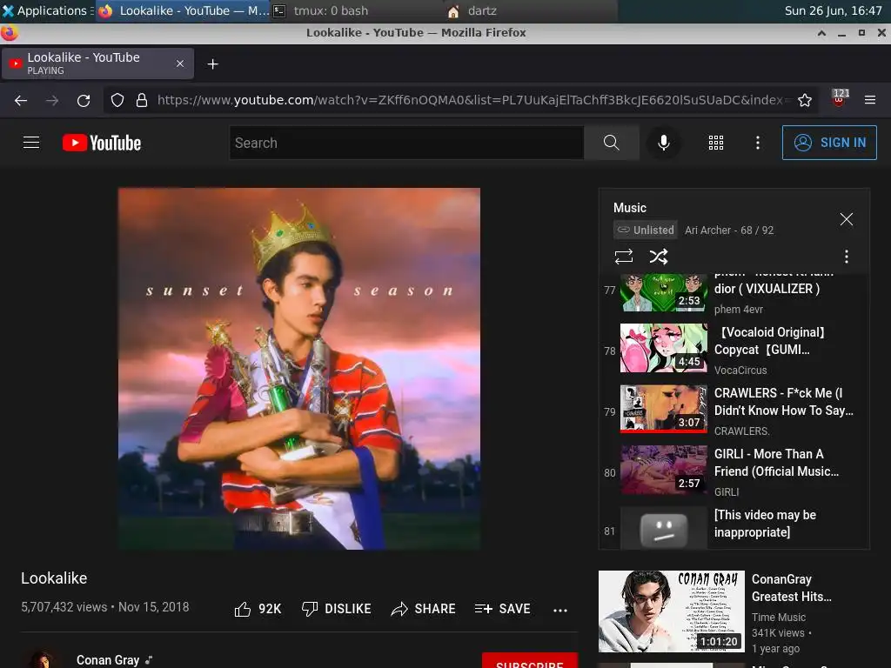This screenshot has height=668, width=891.
Task: Play playlist item 77 dior VIXUALIZER
Action: 733,292
